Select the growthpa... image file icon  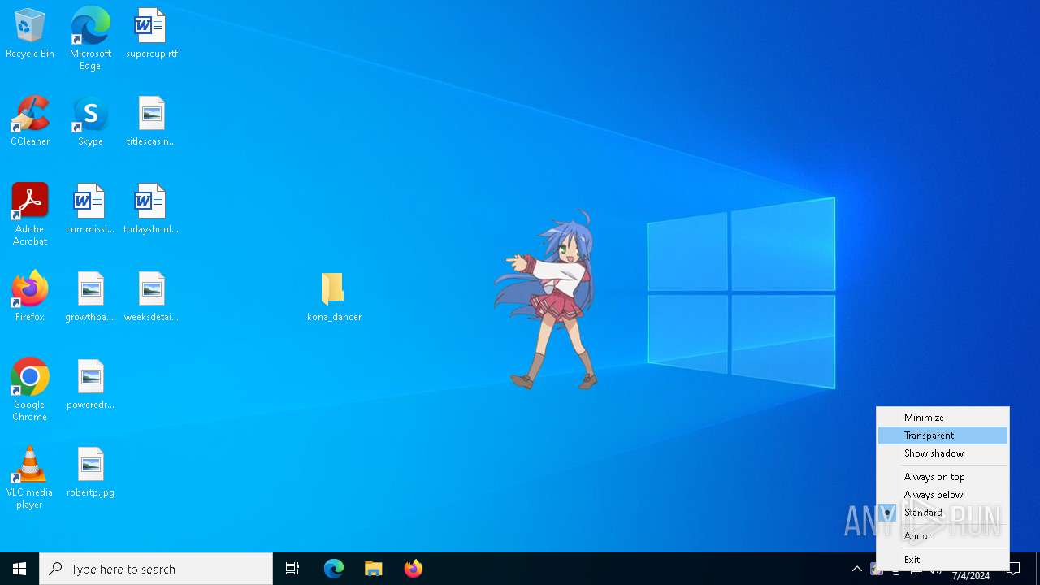click(90, 297)
